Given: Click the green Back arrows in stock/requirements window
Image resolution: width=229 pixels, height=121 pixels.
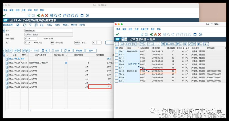Looking at the screenshot, I should point(38,16).
